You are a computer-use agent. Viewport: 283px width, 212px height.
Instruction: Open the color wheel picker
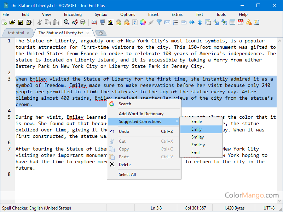coord(143,22)
